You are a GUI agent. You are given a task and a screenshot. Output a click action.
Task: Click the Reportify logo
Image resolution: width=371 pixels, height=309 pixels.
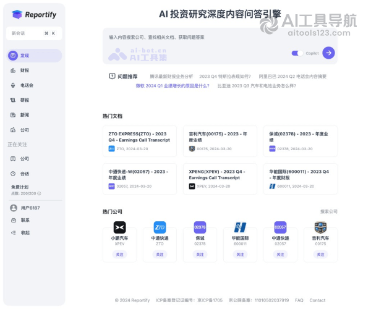[x=34, y=15]
